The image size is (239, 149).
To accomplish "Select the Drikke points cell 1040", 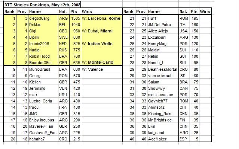I will tap(75, 25).
